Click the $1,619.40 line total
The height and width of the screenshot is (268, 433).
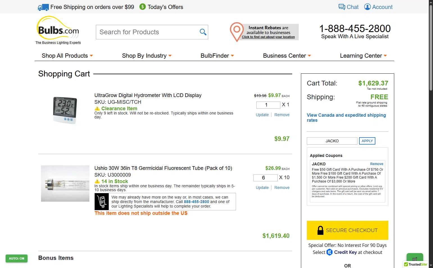276,236
